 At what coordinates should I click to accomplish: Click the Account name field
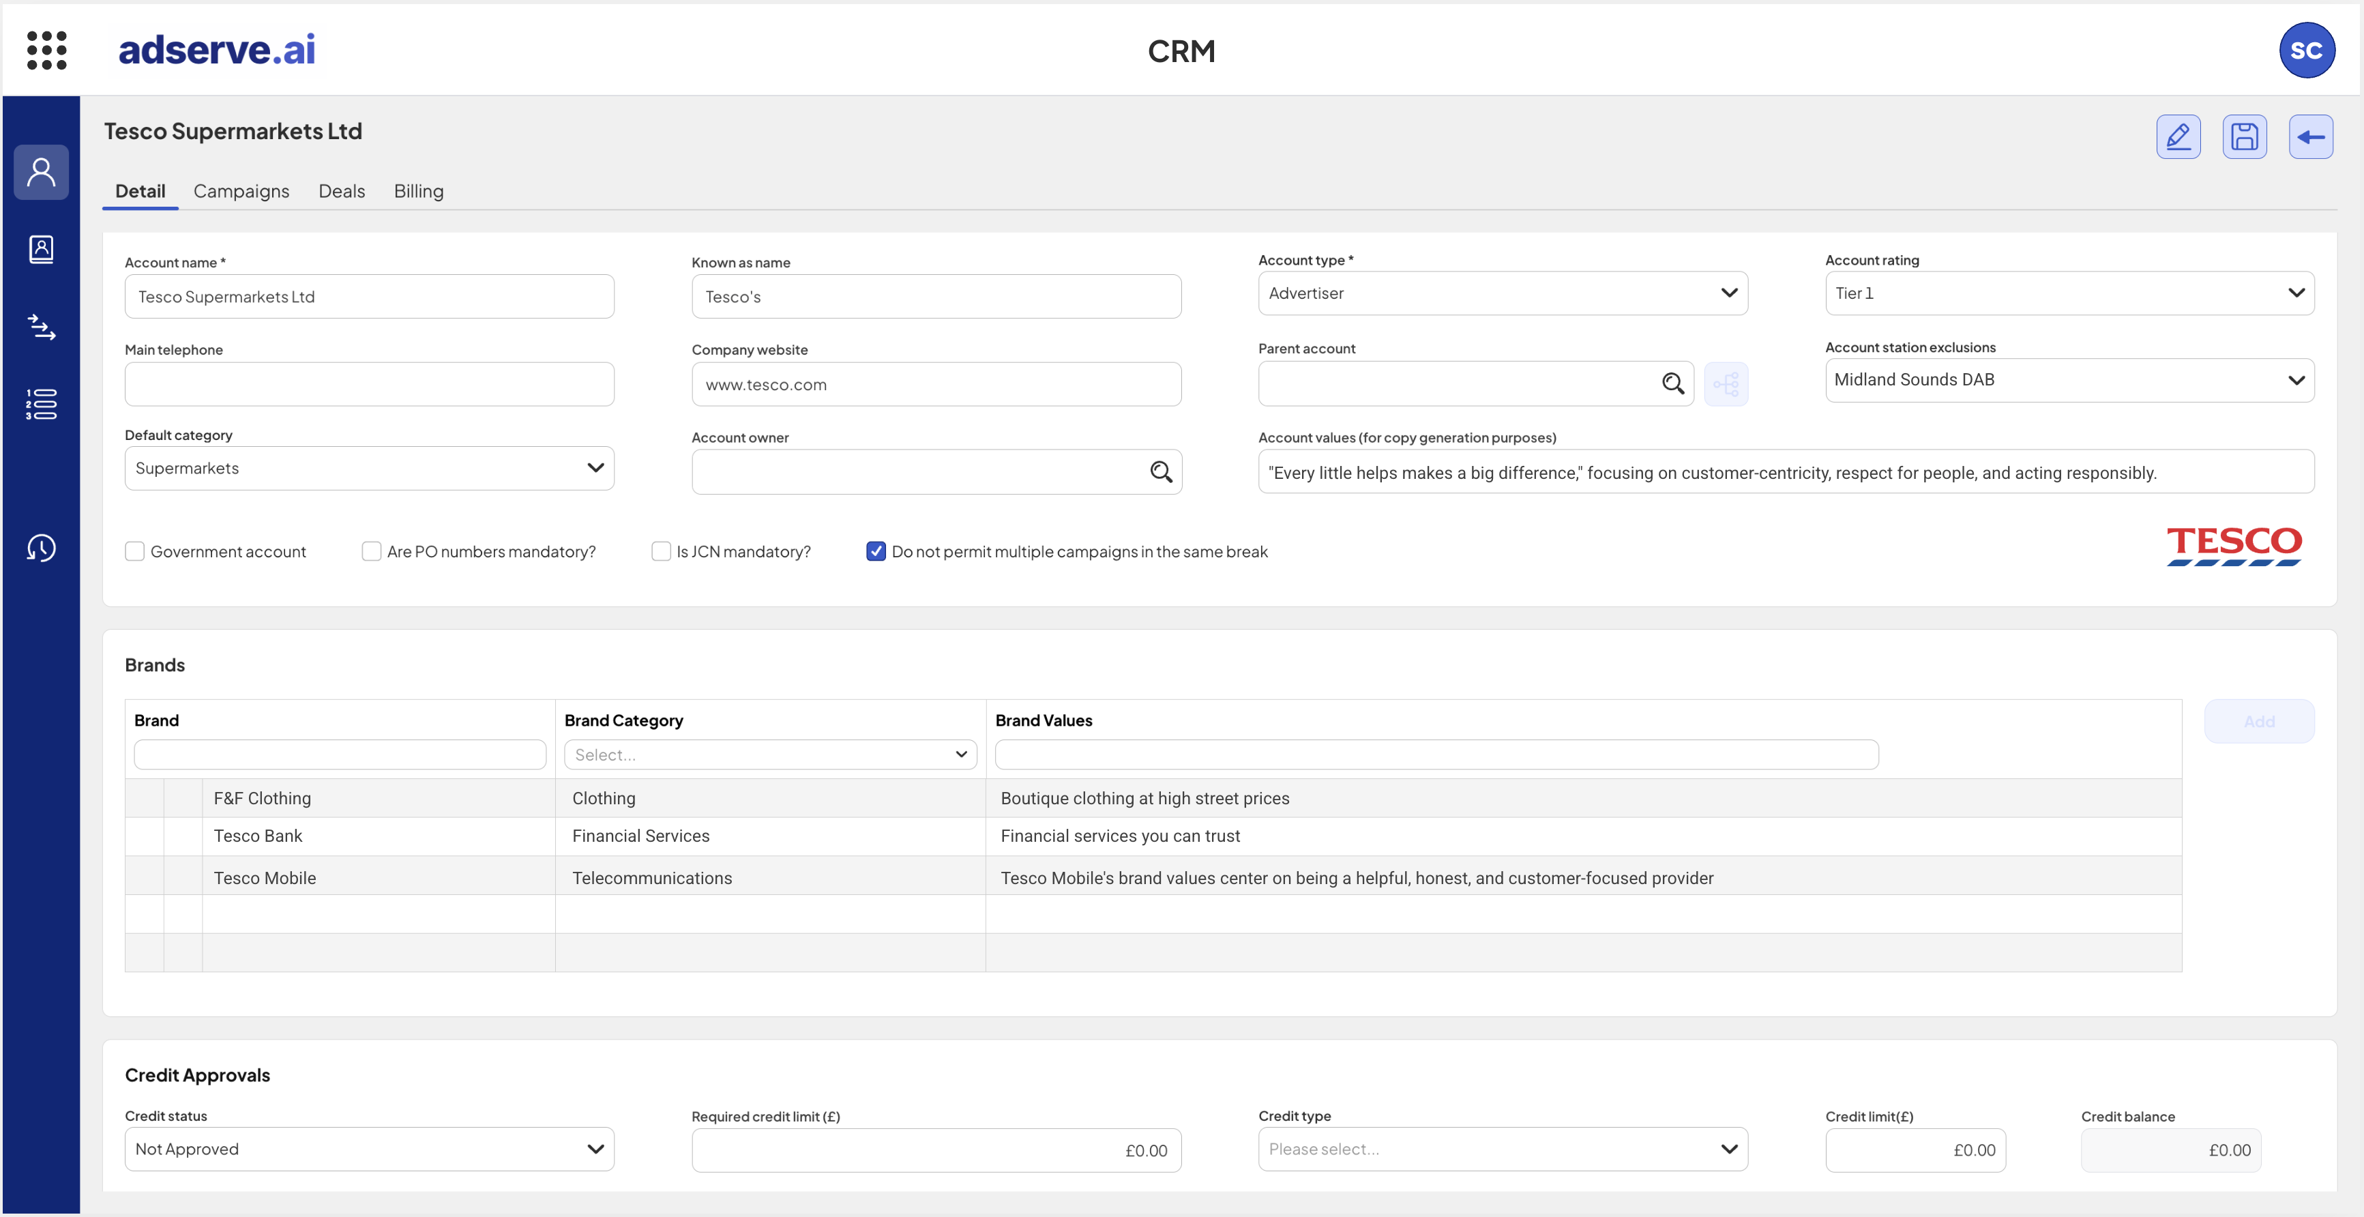click(369, 297)
